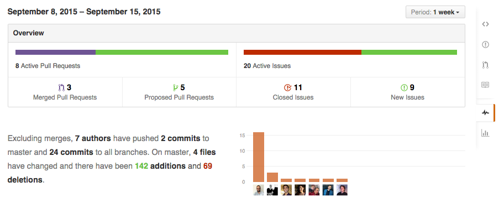Open the Proposed Pull Requests section
504x208 pixels.
point(179,92)
